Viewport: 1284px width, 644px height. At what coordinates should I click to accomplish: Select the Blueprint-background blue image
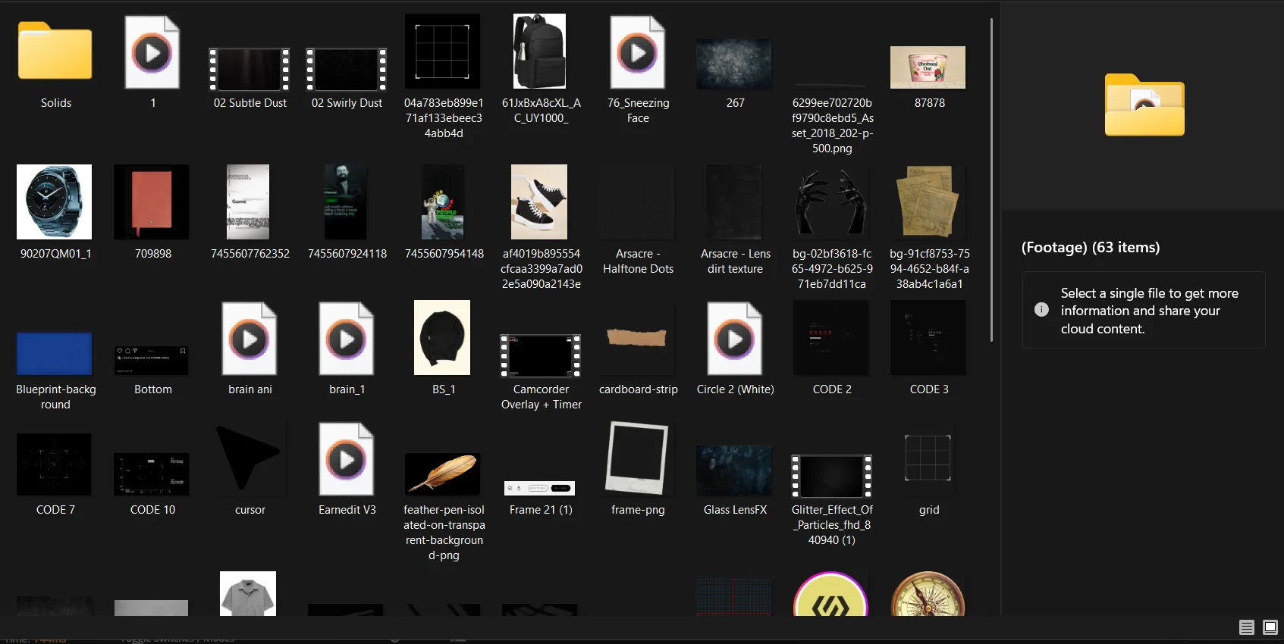click(55, 354)
